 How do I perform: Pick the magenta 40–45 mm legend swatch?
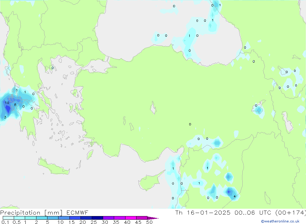click(x=131, y=218)
